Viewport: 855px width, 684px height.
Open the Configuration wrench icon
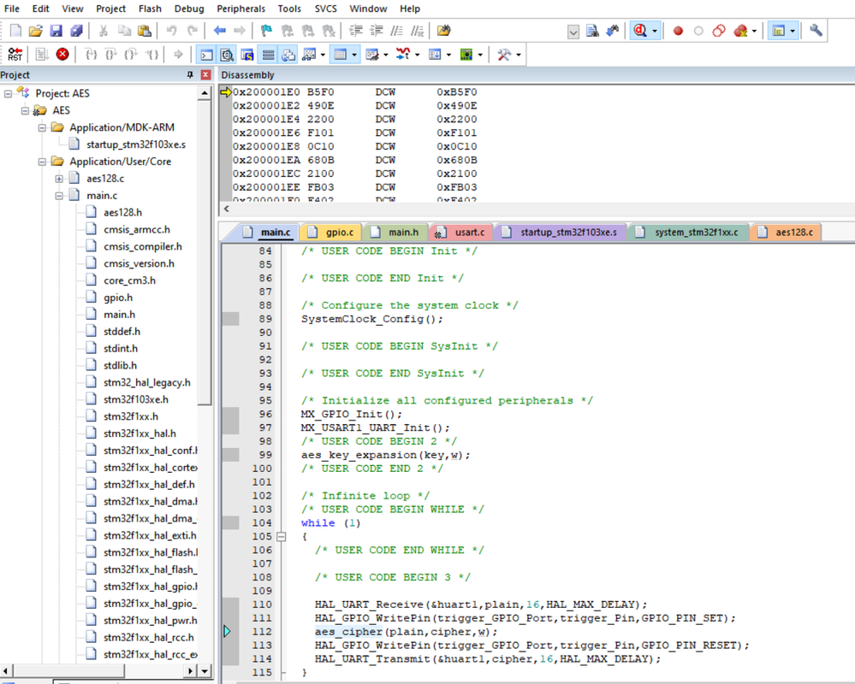pos(816,31)
